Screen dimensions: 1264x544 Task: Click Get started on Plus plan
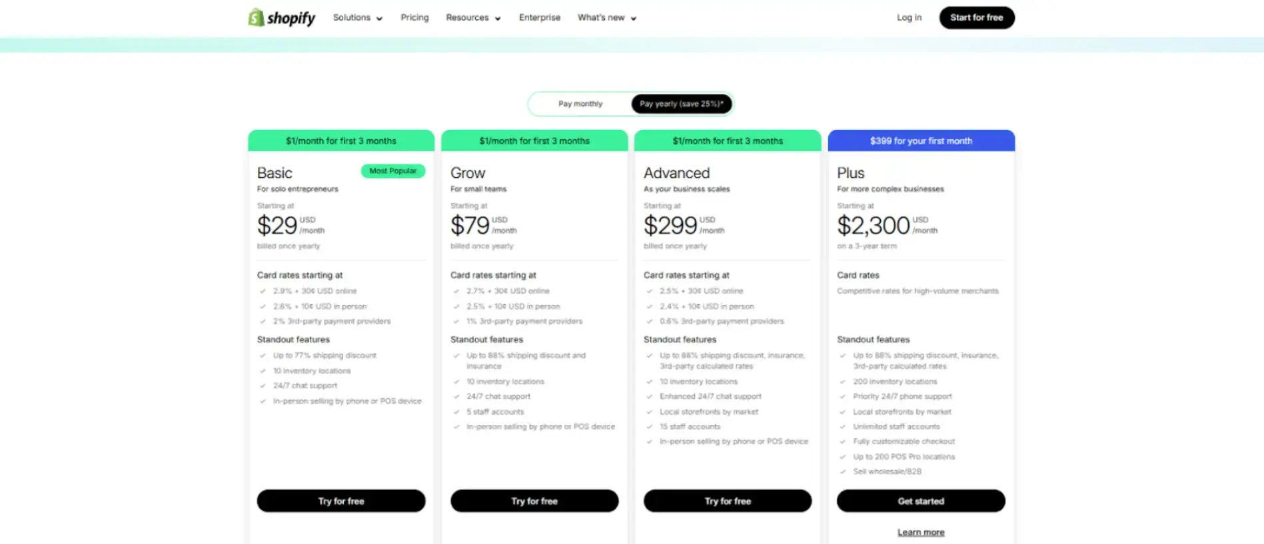click(921, 501)
